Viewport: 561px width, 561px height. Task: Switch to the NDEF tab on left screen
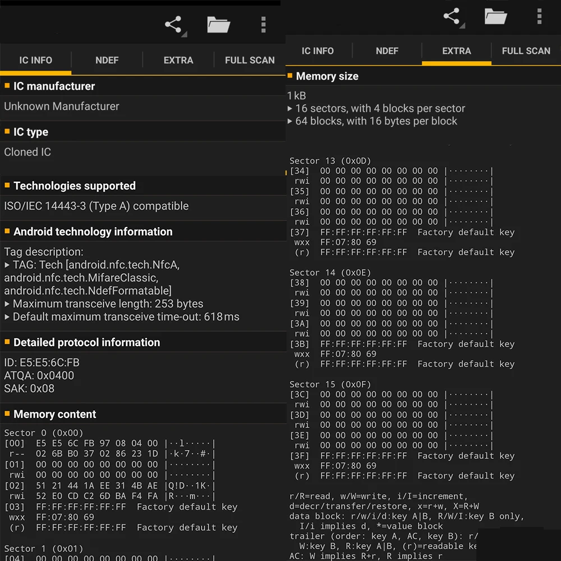point(107,60)
